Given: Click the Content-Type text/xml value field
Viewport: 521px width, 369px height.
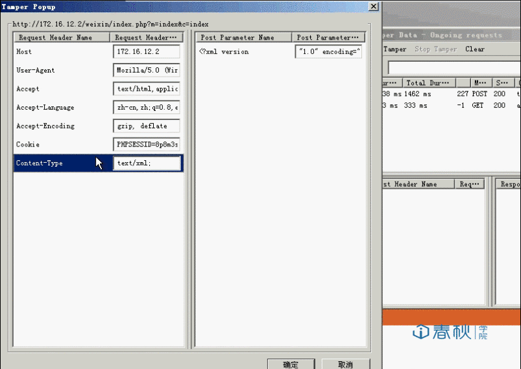Looking at the screenshot, I should (x=147, y=163).
